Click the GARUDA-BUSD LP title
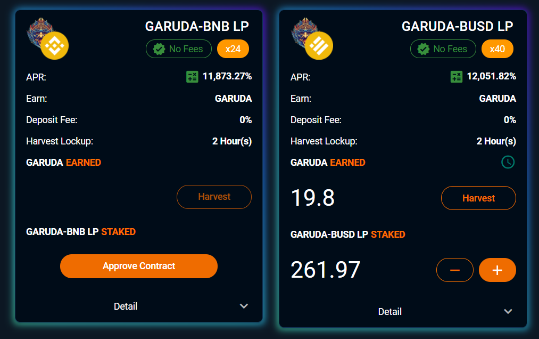The height and width of the screenshot is (339, 539). tap(458, 27)
